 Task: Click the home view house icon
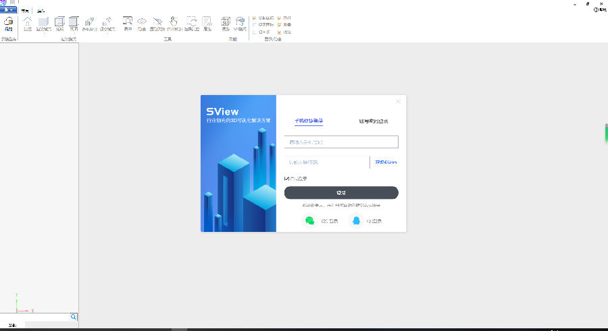28,22
